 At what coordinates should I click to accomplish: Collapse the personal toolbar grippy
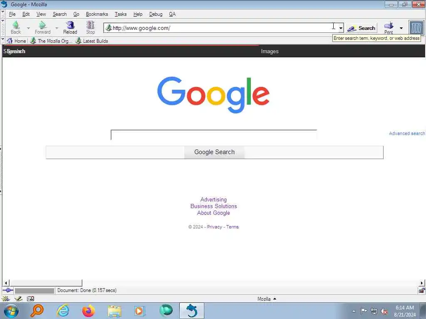3,41
